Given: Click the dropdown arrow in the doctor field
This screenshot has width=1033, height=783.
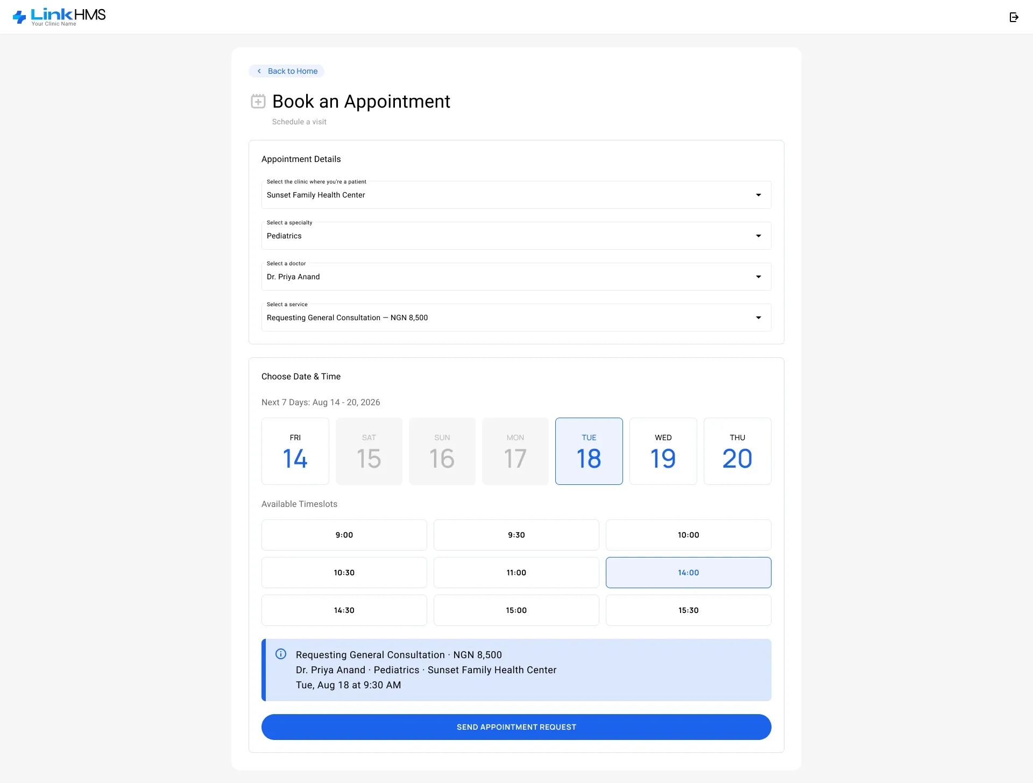Looking at the screenshot, I should (759, 277).
